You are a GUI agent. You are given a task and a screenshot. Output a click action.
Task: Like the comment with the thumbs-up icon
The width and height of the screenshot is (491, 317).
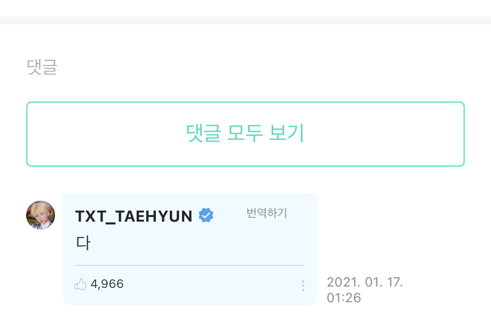click(80, 284)
